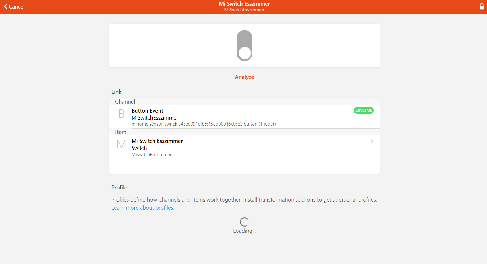This screenshot has width=487, height=264.
Task: Click the lock icon in the header
Action: point(481,6)
